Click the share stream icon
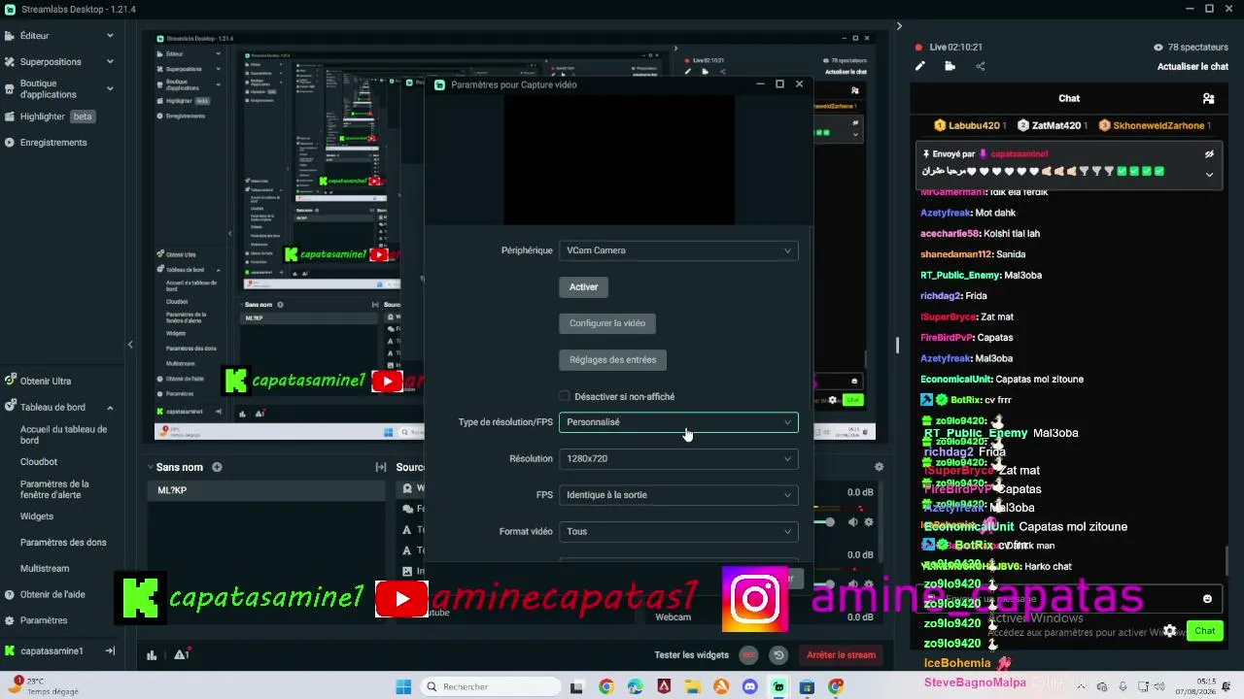 click(980, 66)
